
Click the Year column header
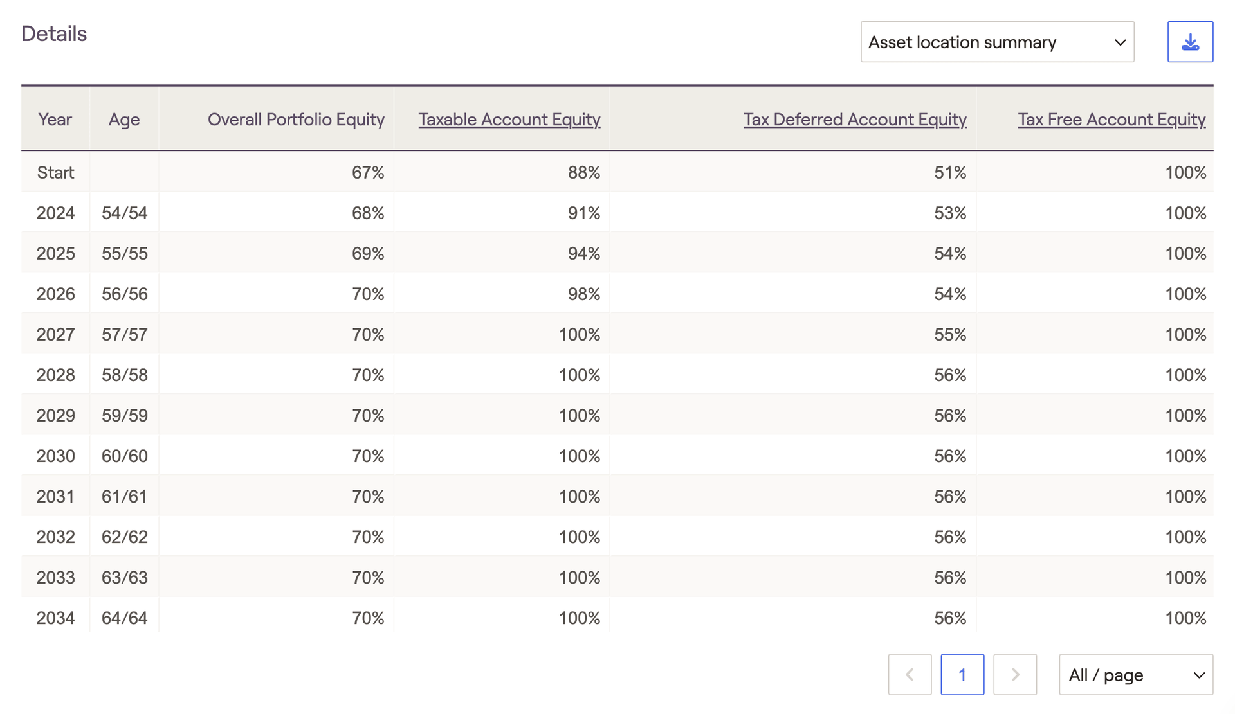point(55,120)
